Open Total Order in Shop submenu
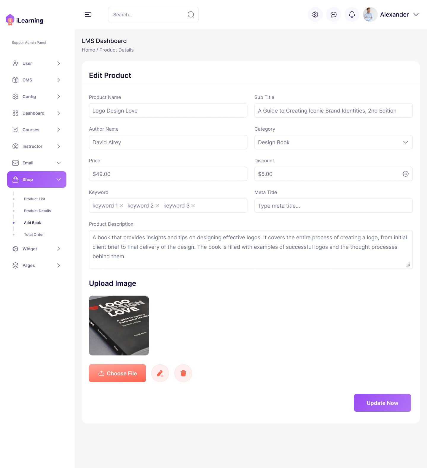The width and height of the screenshot is (427, 468). (34, 235)
